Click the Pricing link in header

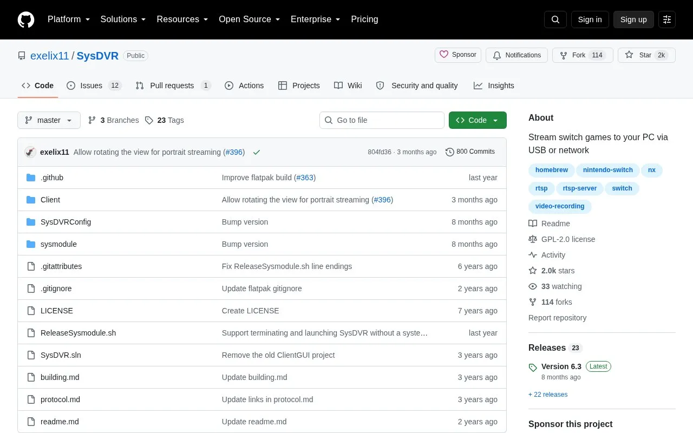pyautogui.click(x=364, y=19)
